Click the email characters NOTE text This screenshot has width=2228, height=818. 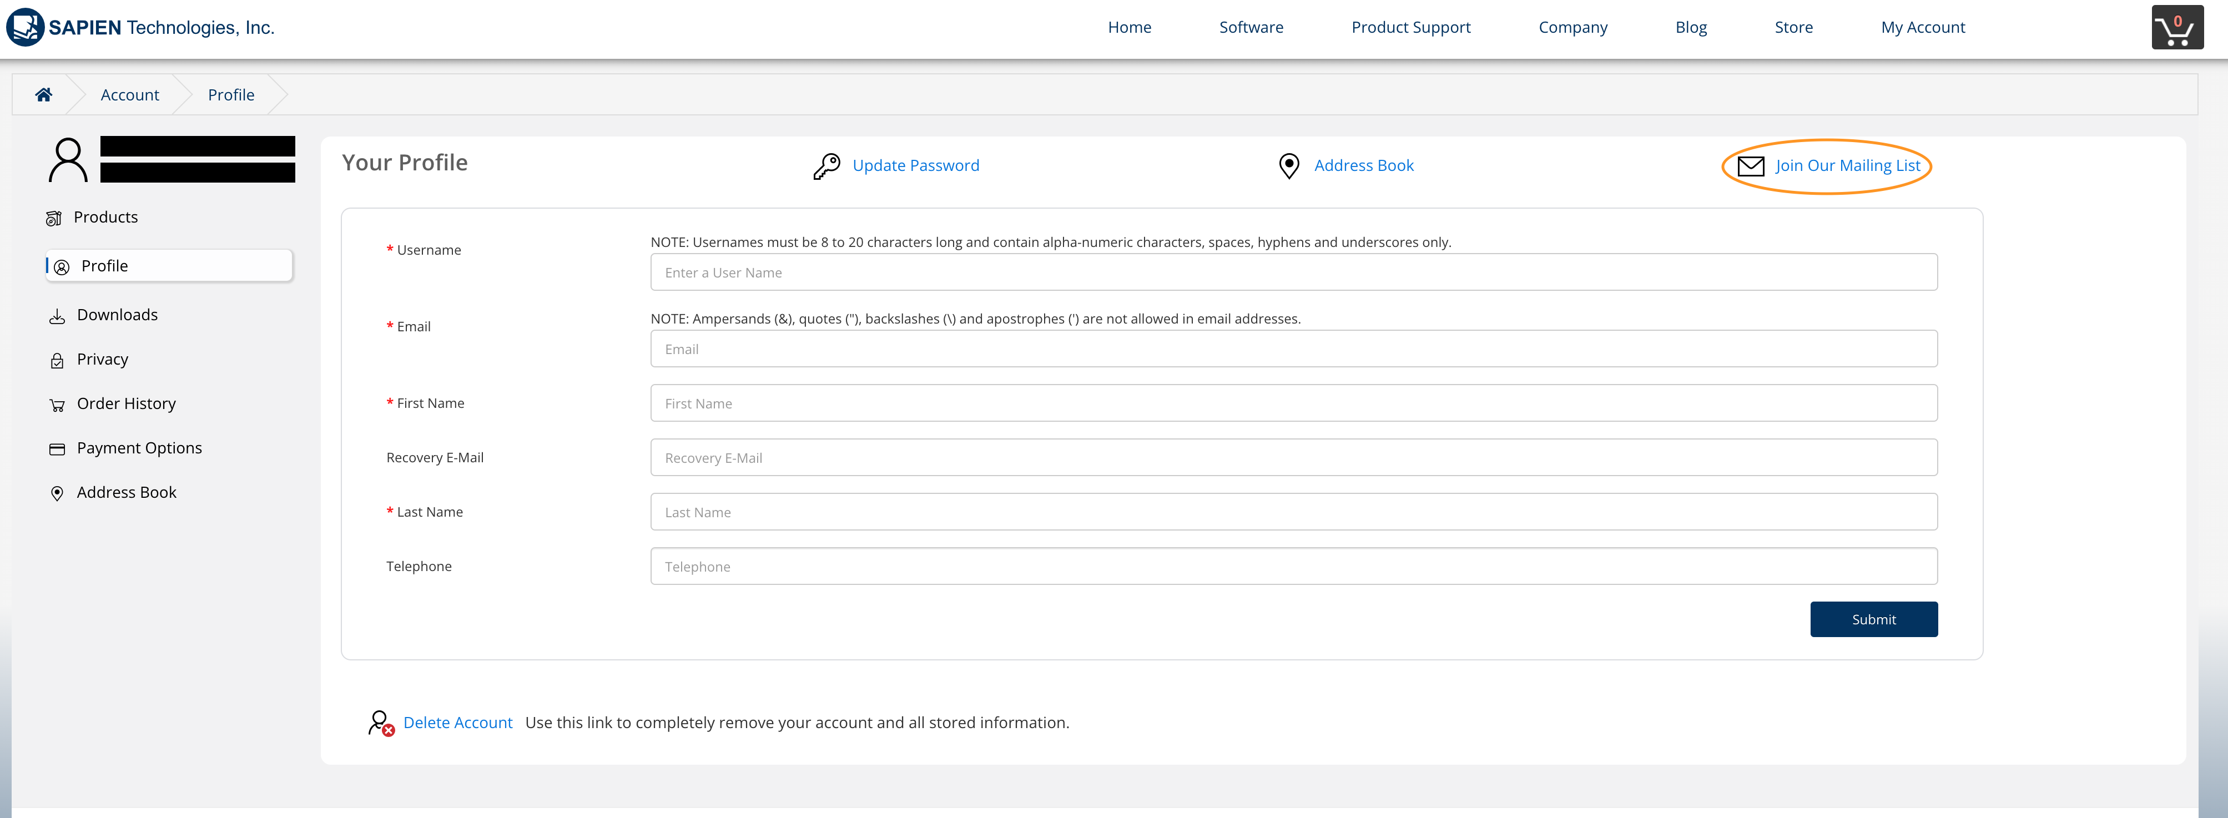click(976, 320)
